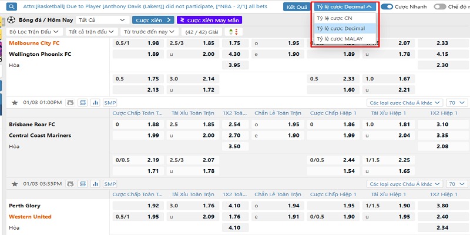Open the jersey icon for the 03:35PM match
Screen dimensions: 470x235
click(70, 184)
